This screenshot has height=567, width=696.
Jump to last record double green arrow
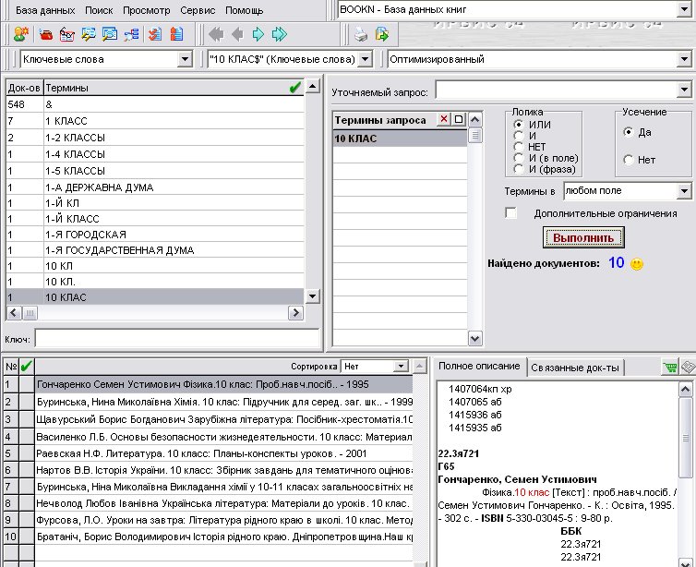tap(280, 34)
